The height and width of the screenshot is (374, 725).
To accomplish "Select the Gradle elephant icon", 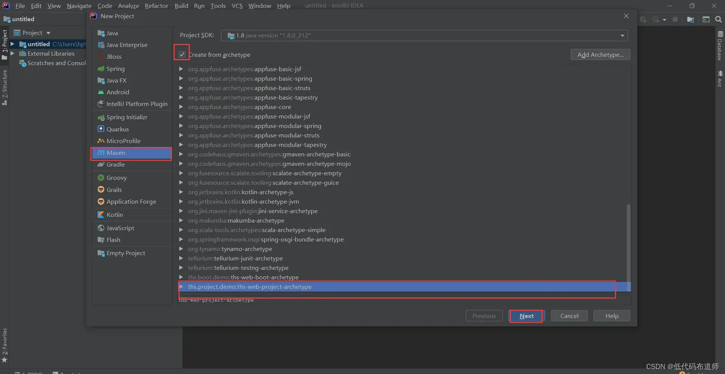I will coord(101,165).
